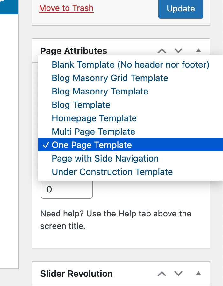Select Blank Template (No header nor footer)

pyautogui.click(x=130, y=65)
